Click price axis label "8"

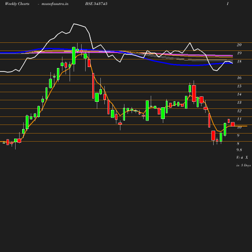[x=238, y=144]
